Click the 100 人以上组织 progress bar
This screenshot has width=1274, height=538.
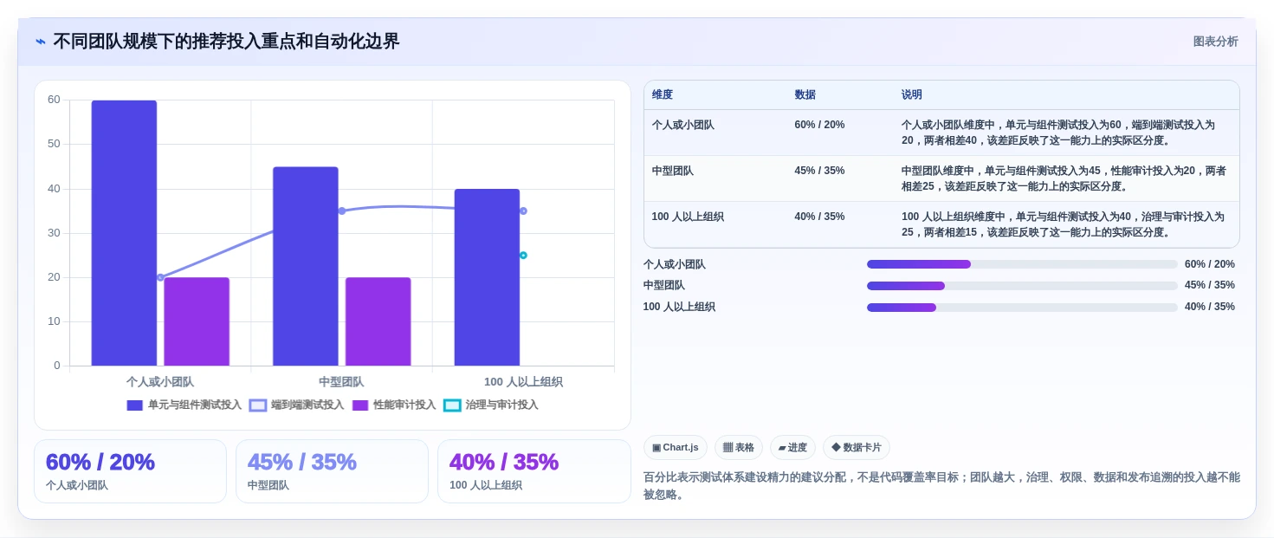pos(1022,308)
